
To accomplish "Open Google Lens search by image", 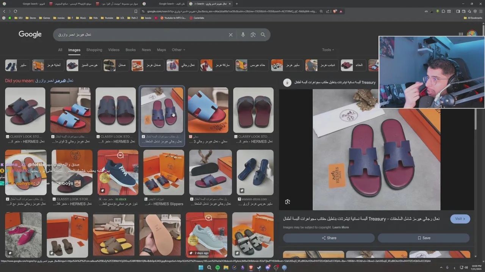I will click(x=253, y=35).
